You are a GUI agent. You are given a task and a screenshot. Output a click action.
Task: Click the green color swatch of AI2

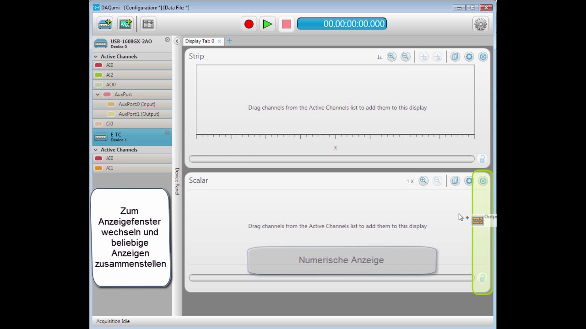point(98,75)
